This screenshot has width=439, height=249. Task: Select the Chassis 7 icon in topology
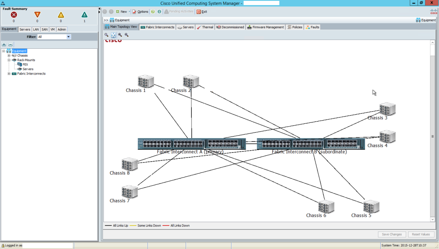(x=129, y=192)
